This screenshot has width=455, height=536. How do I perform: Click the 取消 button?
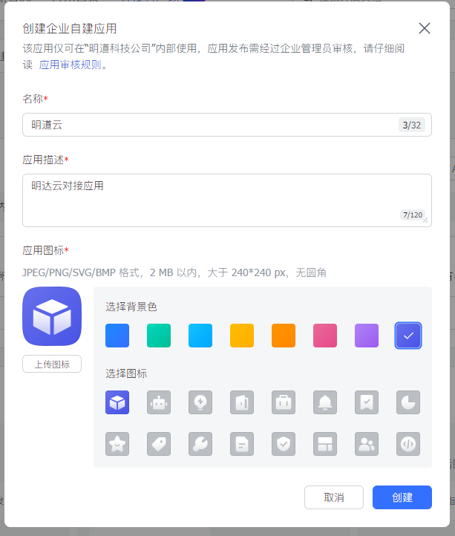(x=334, y=497)
